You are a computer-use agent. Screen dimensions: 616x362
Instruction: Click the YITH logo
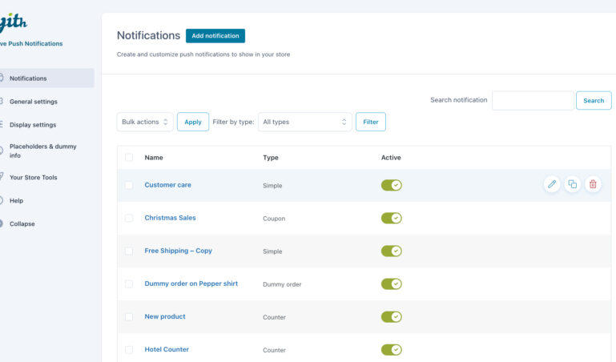tap(13, 22)
